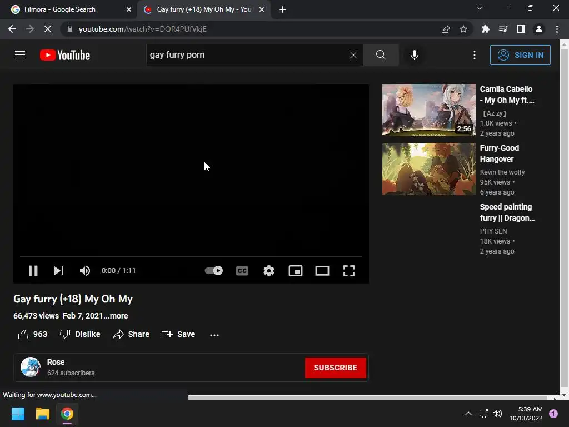Skip to the next video
This screenshot has height=427, width=569.
59,271
